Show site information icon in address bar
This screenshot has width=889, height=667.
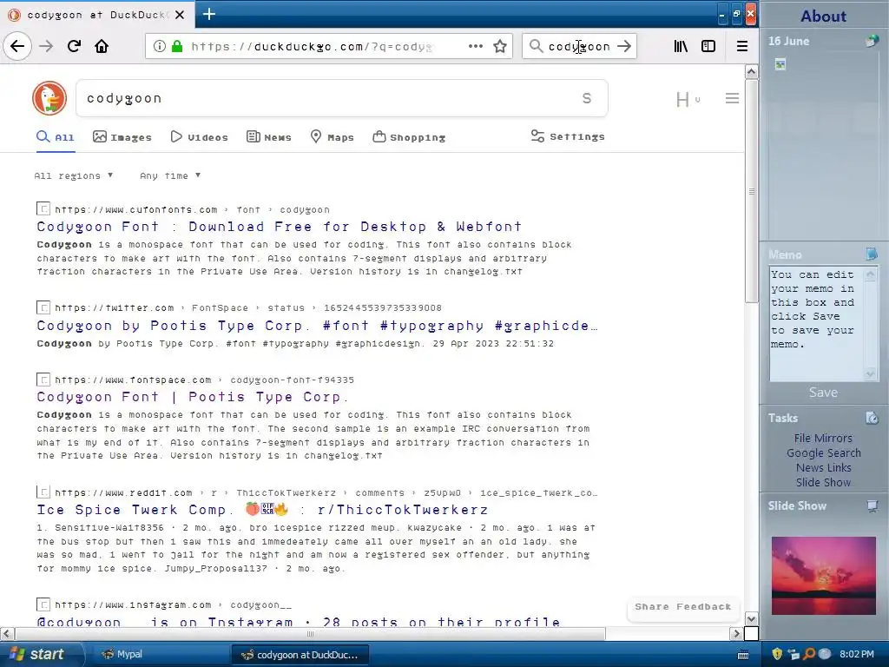(160, 46)
